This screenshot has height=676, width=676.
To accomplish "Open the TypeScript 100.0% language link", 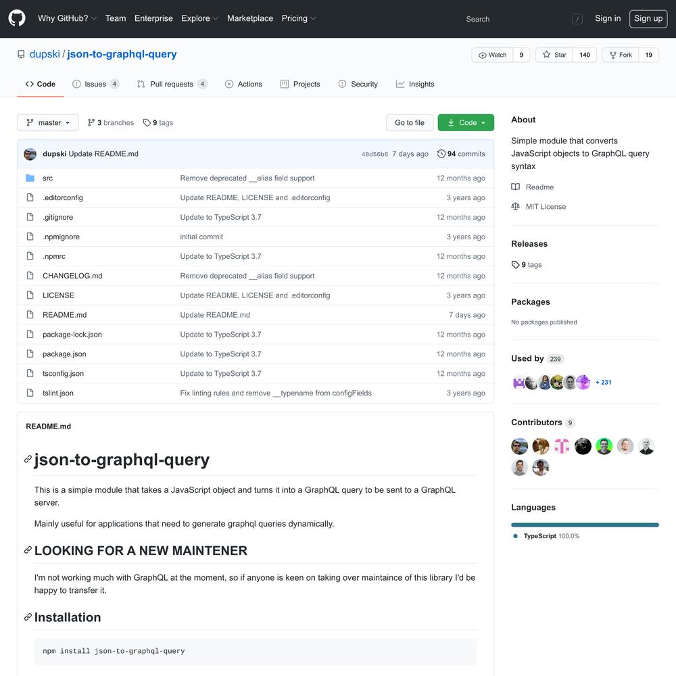I will [546, 536].
